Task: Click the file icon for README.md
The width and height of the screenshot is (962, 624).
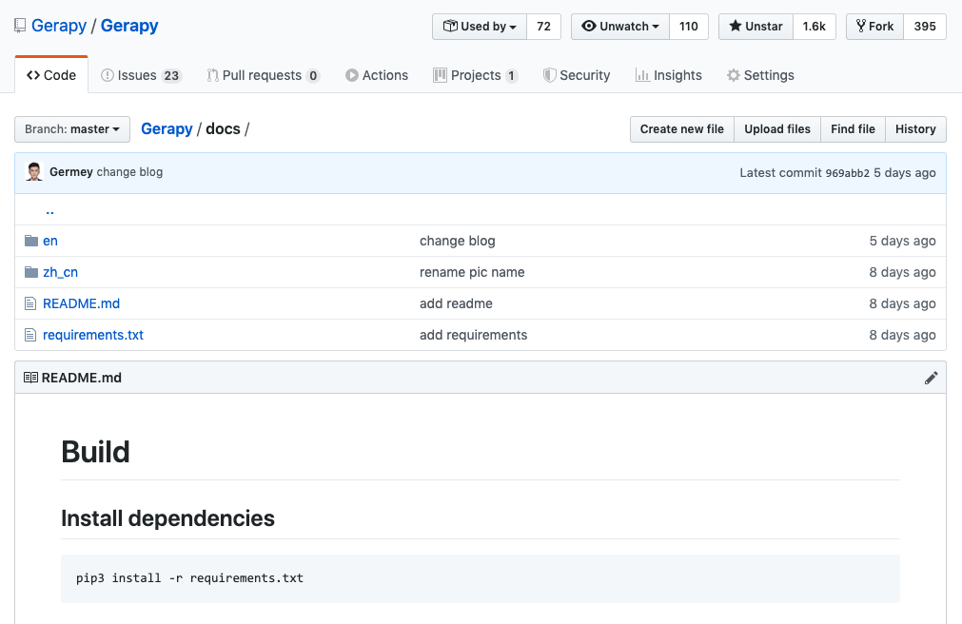Action: [x=30, y=303]
